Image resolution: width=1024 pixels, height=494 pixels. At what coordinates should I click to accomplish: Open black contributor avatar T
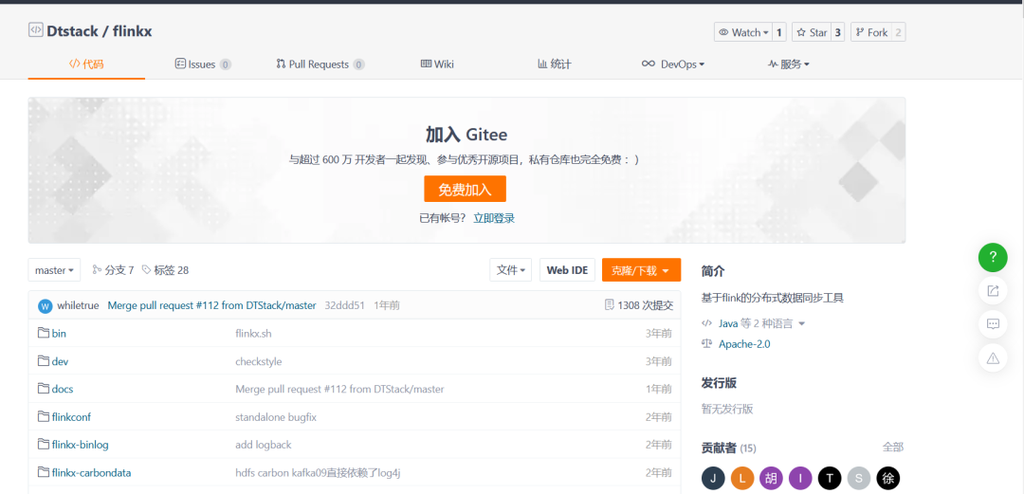(x=830, y=478)
